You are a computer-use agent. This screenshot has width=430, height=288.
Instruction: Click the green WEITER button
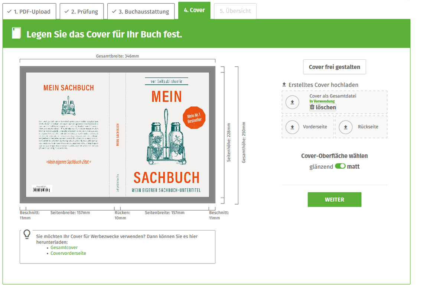point(334,199)
